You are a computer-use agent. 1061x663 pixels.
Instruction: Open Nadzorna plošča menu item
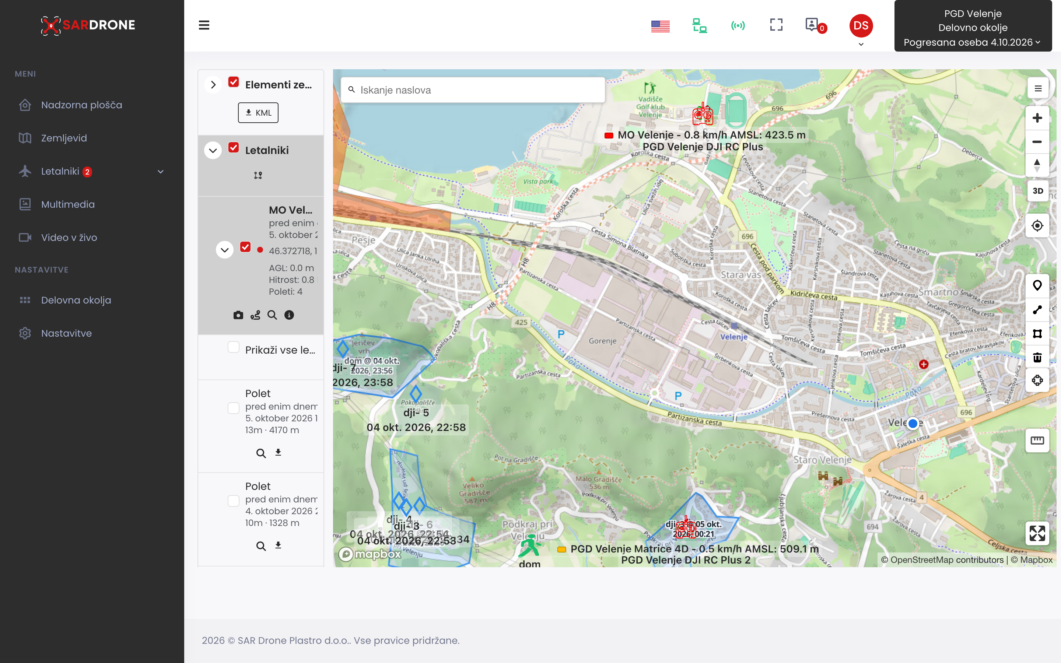[x=81, y=105]
